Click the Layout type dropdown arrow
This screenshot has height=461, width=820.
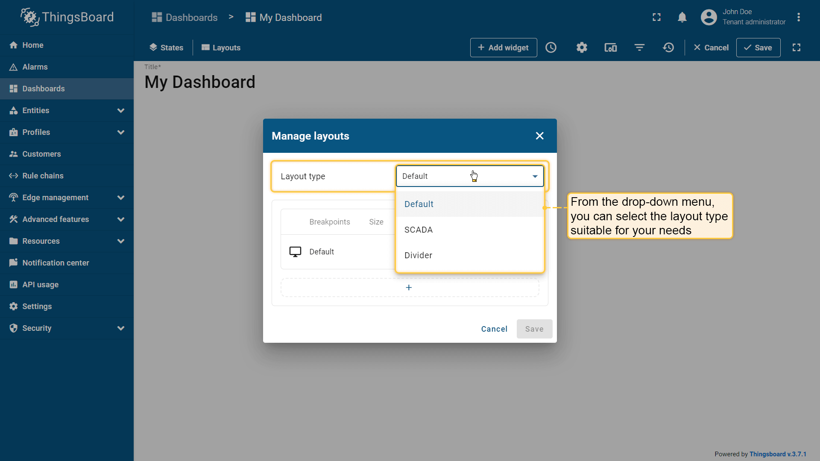[535, 176]
